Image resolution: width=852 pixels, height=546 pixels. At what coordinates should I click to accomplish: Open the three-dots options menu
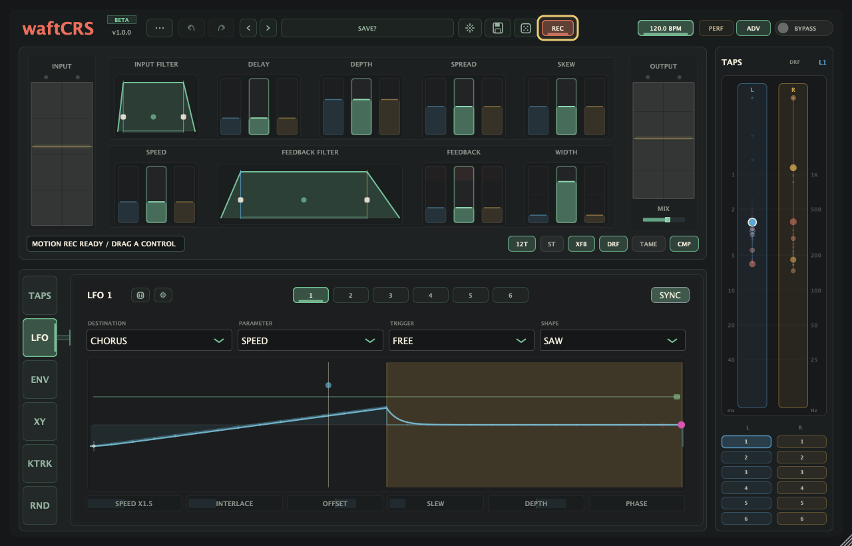[x=160, y=28]
